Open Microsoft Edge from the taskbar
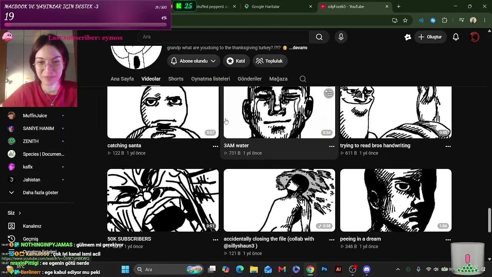The image size is (492, 277). point(239,269)
